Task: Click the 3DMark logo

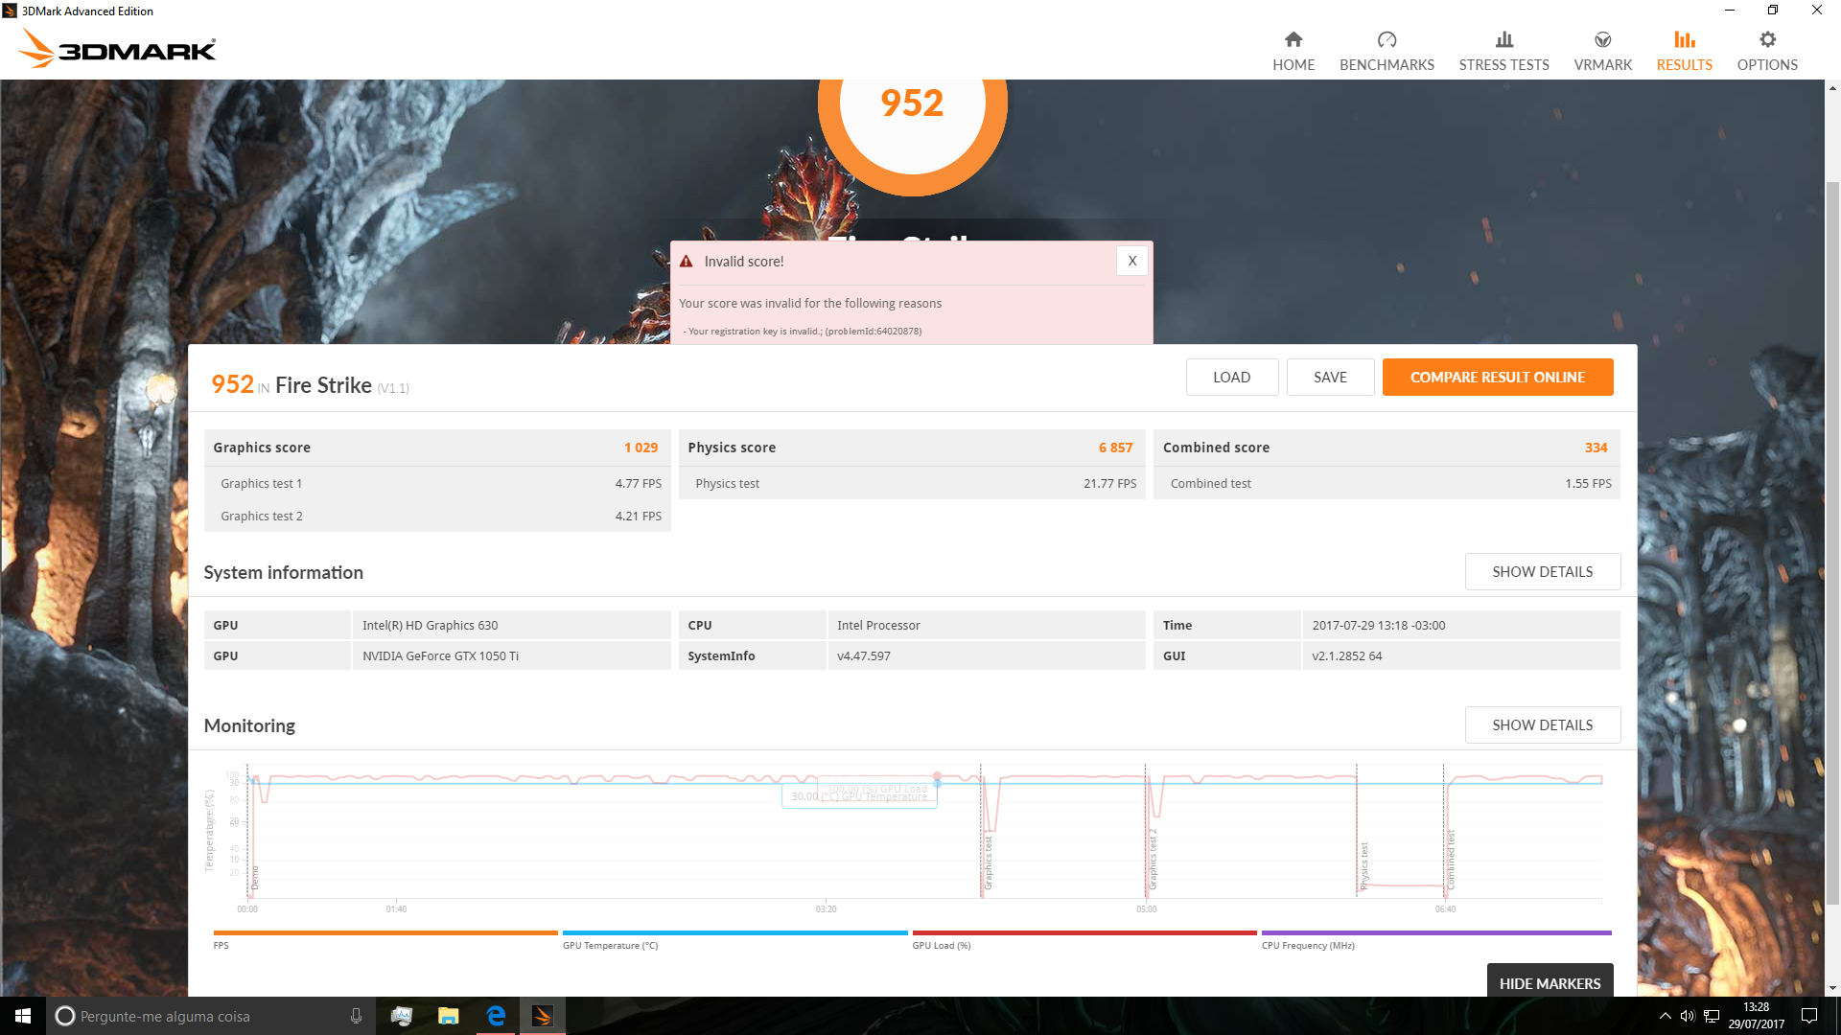Action: 117,48
